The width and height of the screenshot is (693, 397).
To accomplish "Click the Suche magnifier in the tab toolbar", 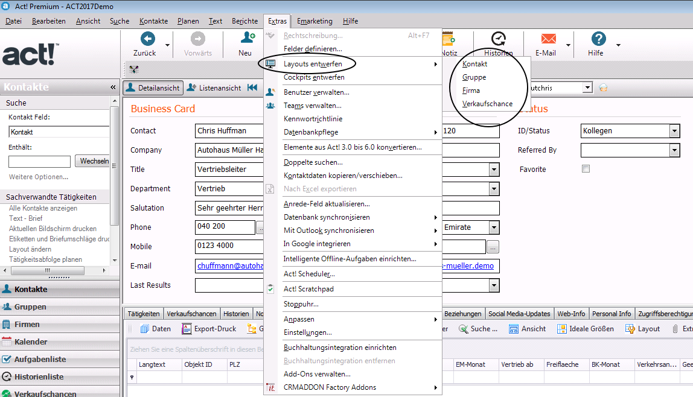I will [x=463, y=329].
